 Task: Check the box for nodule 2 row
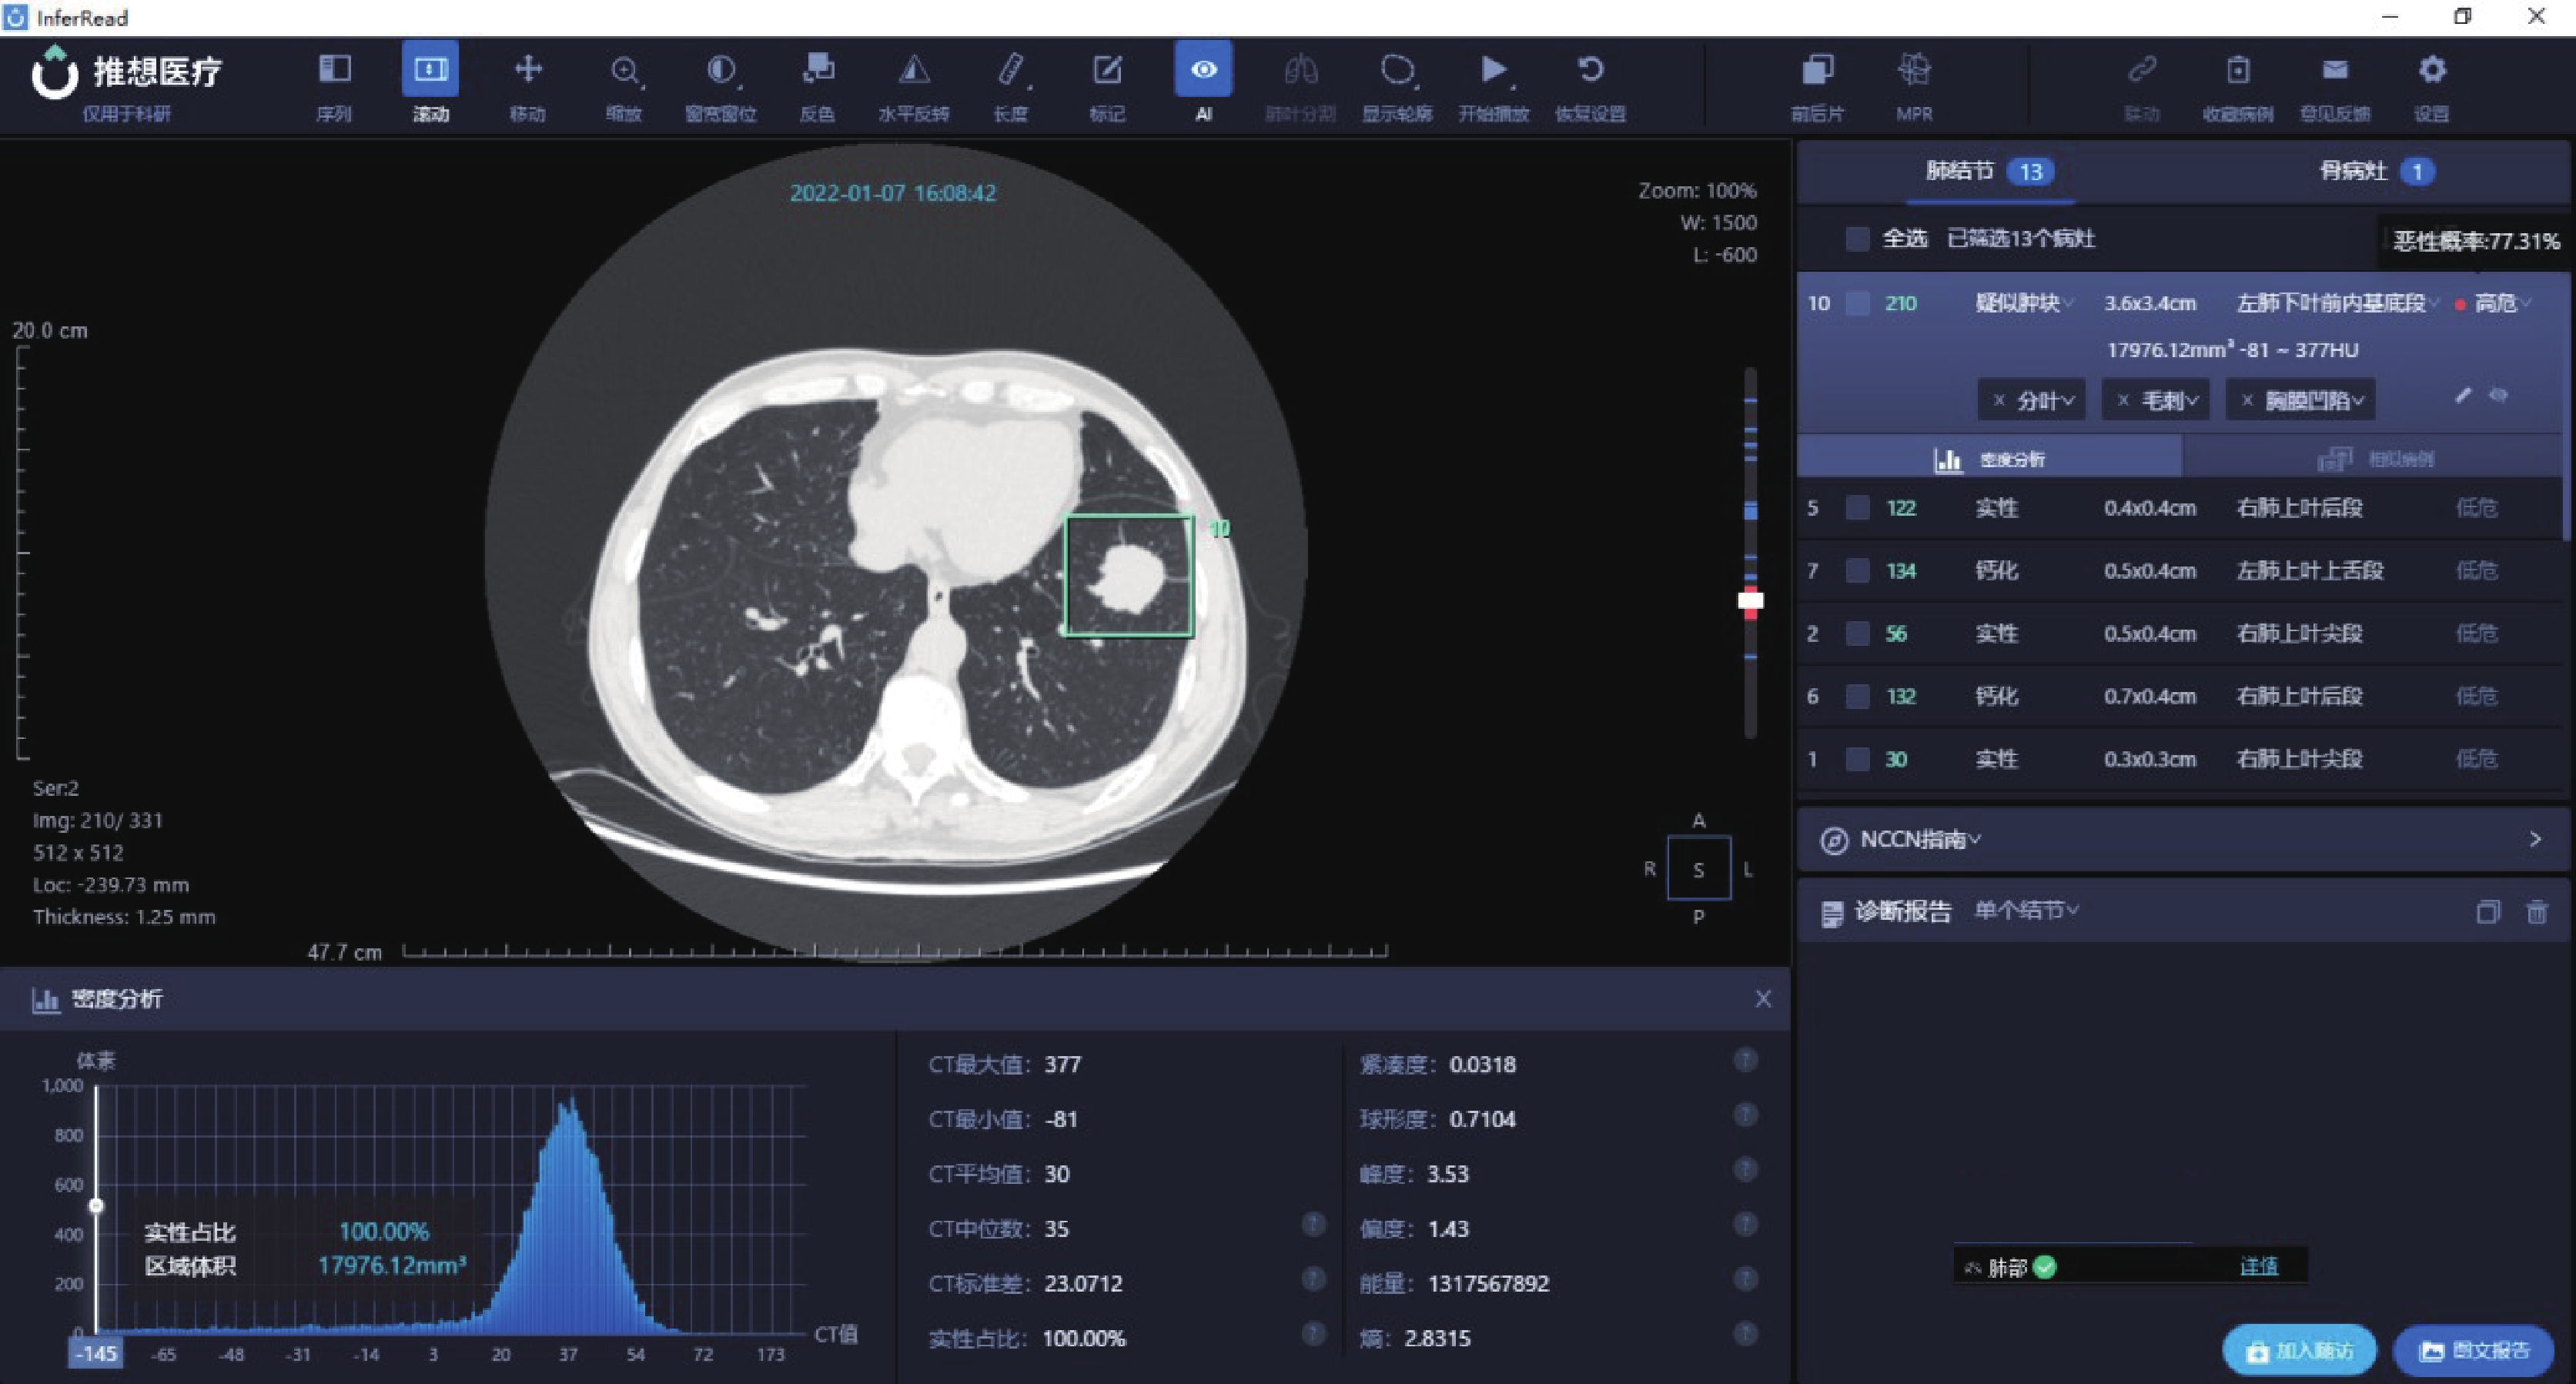click(x=1857, y=634)
